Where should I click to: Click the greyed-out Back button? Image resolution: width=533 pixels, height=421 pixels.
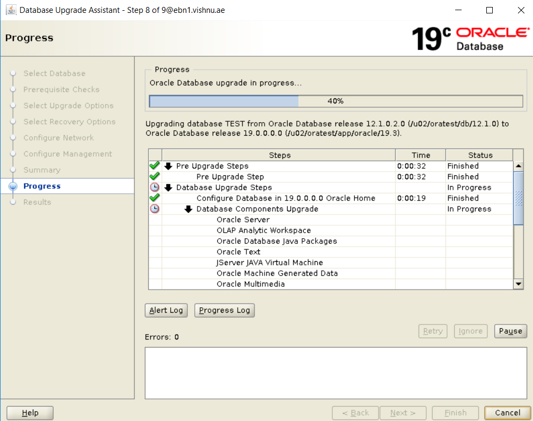tap(355, 413)
